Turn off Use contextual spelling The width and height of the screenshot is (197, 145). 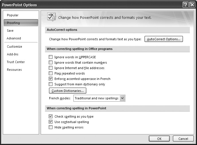click(51, 122)
